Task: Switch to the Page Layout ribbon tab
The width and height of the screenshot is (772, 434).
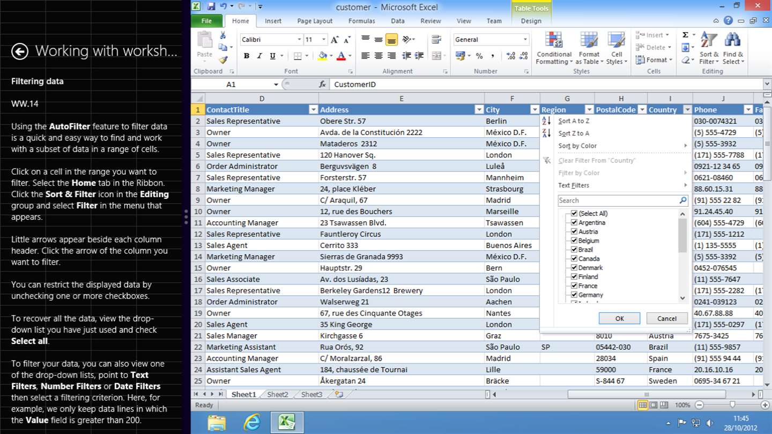Action: tap(315, 21)
